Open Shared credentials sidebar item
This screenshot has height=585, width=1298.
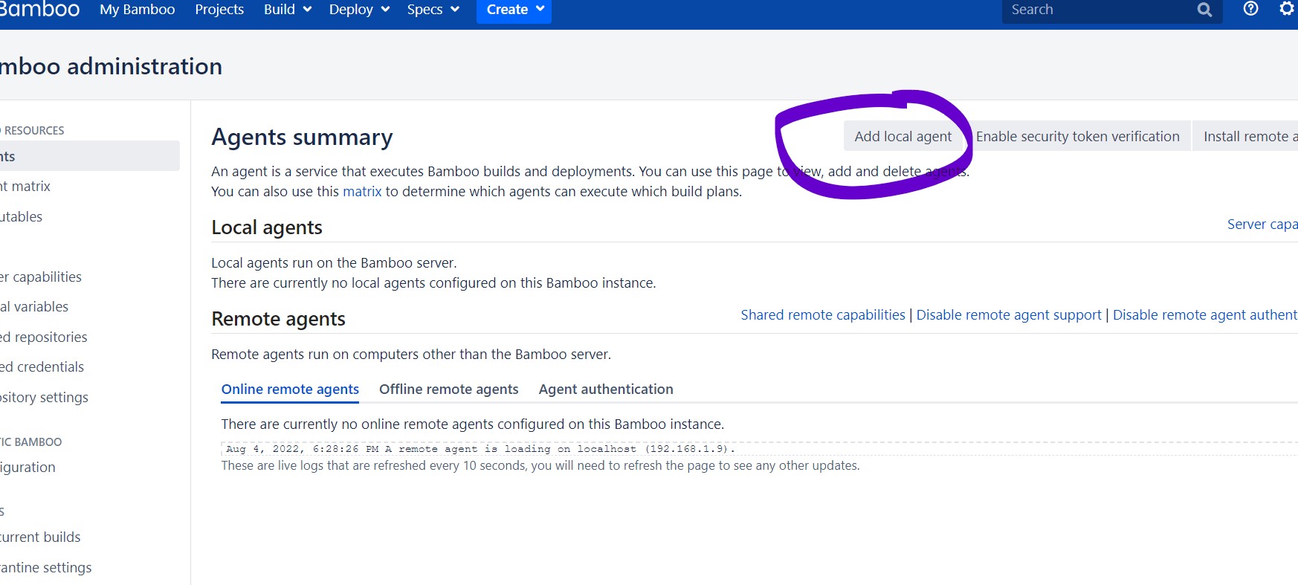42,366
